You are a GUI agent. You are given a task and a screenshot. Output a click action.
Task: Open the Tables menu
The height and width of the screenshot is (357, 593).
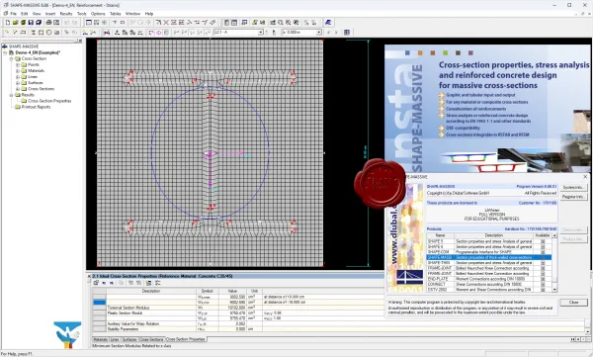click(116, 14)
